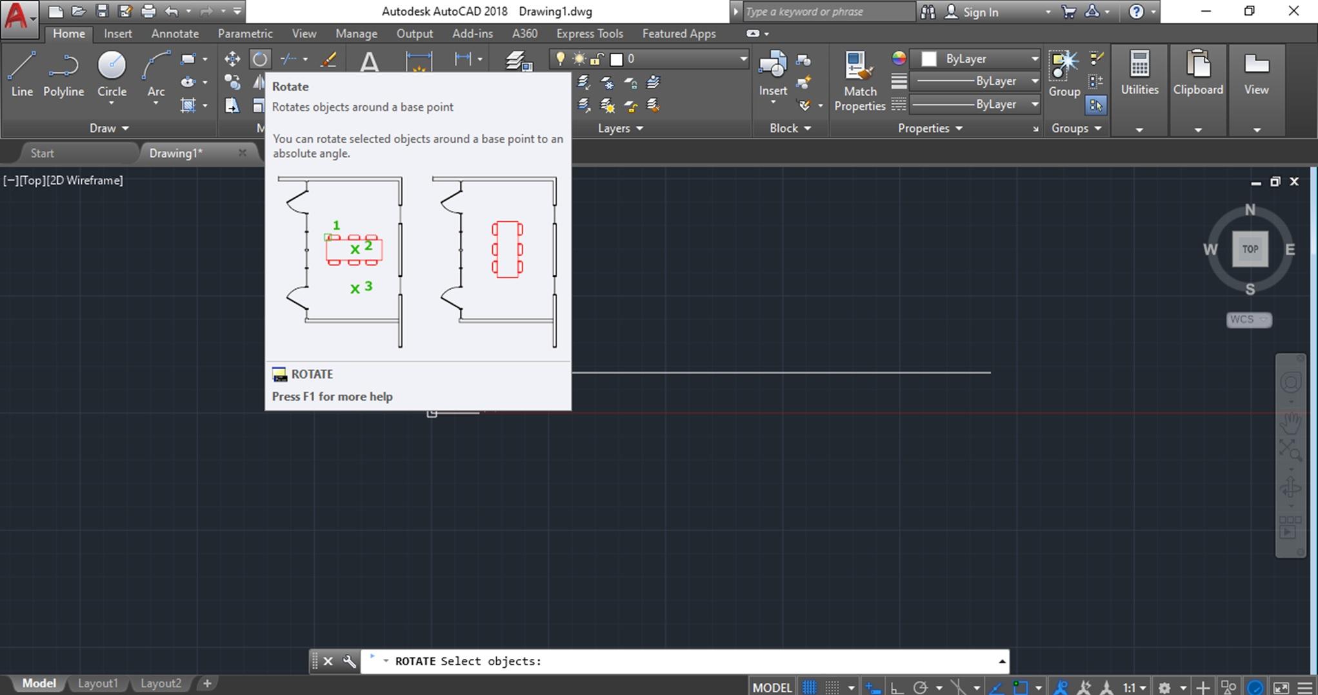Toggle ortho mode in status bar

click(x=897, y=687)
